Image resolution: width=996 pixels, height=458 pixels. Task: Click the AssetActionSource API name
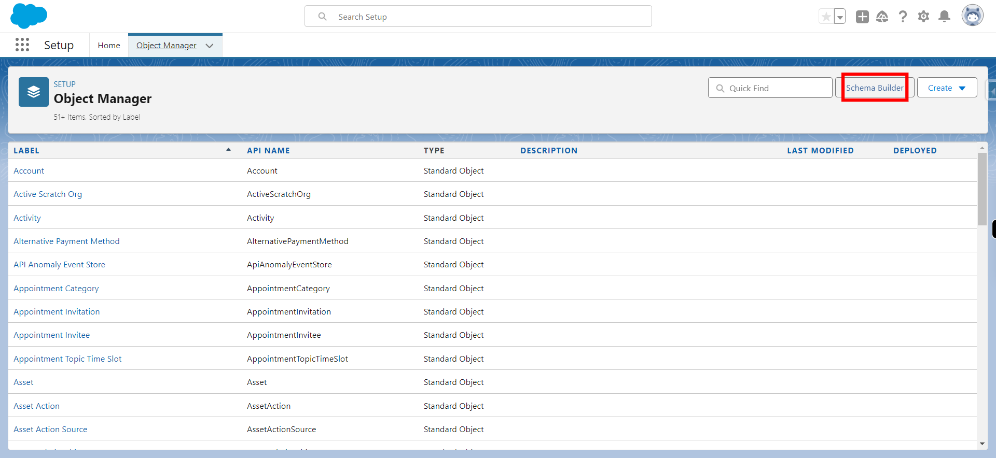point(281,430)
